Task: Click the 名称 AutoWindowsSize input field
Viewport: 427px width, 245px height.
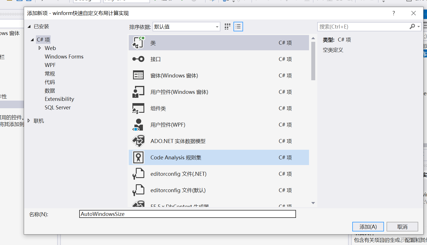Action: click(188, 214)
